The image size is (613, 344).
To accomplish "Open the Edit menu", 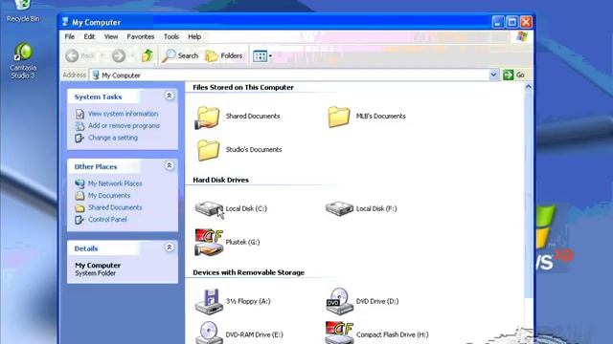I will [89, 36].
